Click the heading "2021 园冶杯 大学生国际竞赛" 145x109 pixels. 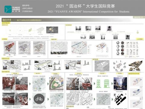tap(85, 6)
